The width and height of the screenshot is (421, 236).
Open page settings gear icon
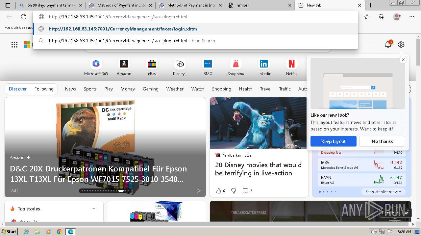(401, 45)
